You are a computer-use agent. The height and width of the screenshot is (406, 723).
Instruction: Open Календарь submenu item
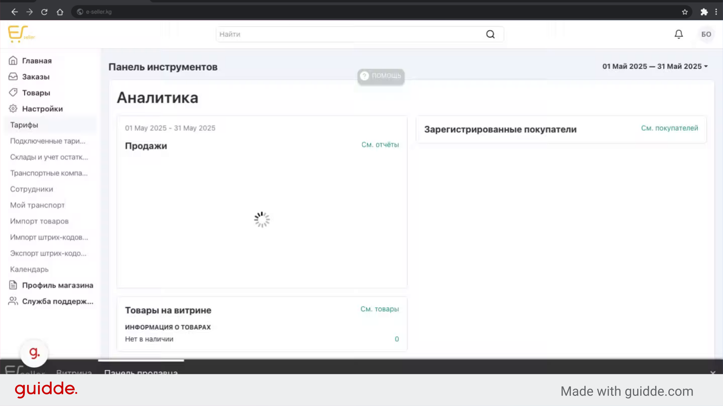coord(29,269)
